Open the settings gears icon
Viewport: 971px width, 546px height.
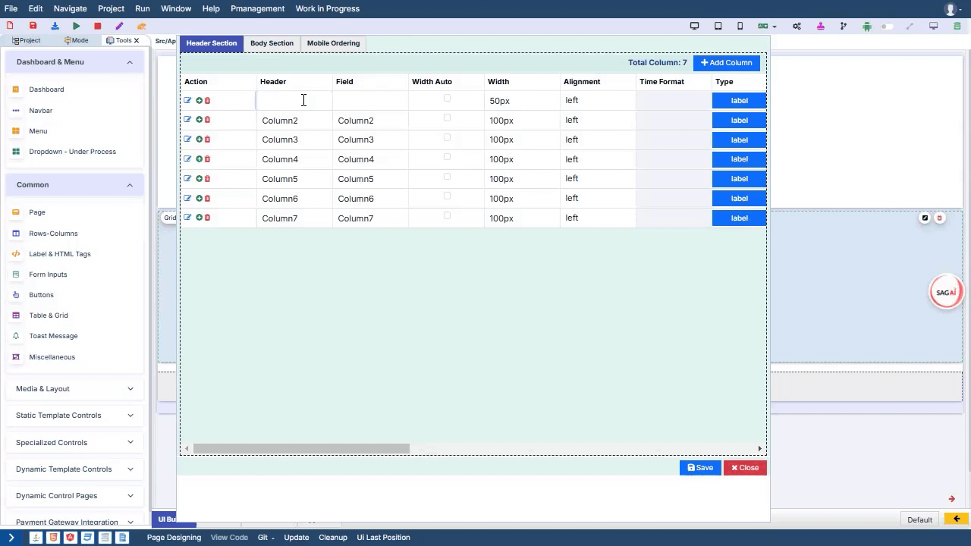797,26
